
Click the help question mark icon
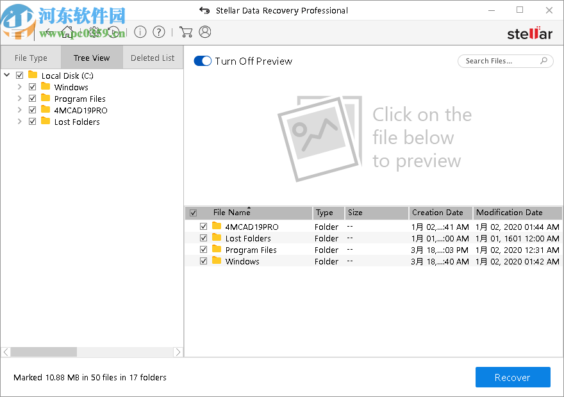[x=158, y=32]
